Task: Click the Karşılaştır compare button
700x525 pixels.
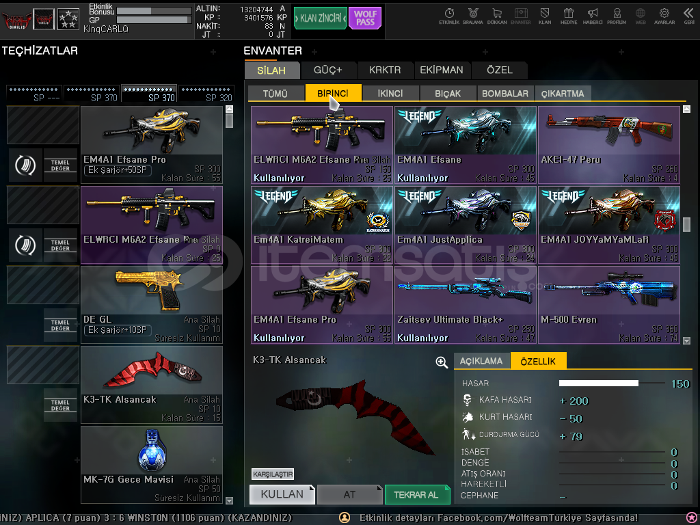Action: tap(273, 474)
